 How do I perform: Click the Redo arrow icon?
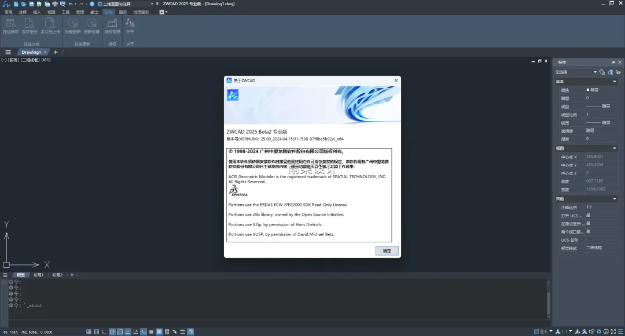click(81, 4)
